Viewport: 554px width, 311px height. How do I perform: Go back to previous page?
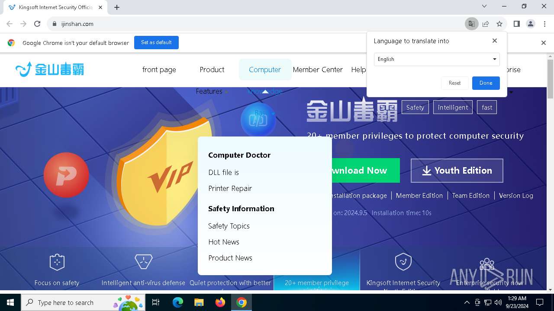point(10,24)
